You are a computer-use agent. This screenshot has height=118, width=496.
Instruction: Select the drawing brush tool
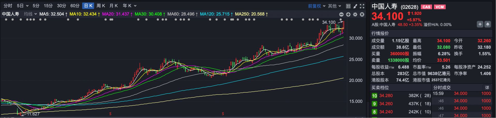point(355,6)
